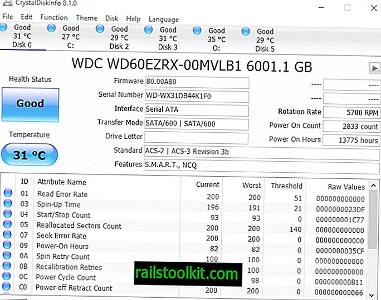Click the attribute list scrollbar thumb

[372, 219]
